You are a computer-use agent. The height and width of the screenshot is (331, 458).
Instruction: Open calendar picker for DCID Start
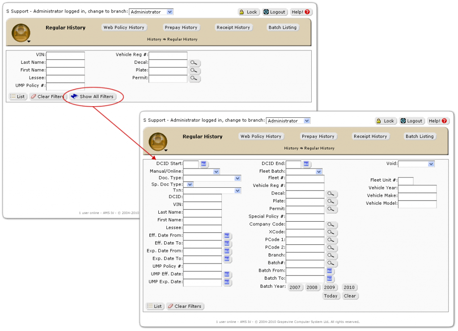pyautogui.click(x=204, y=164)
